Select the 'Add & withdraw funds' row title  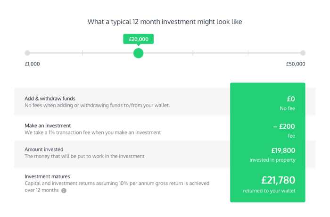(50, 99)
